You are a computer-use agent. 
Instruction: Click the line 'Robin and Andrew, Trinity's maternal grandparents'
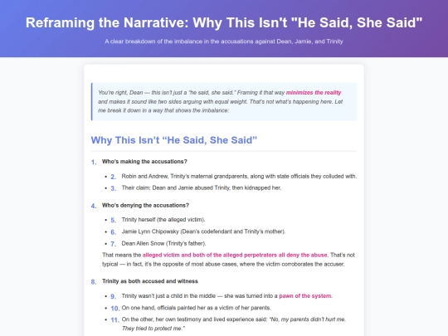(x=239, y=176)
